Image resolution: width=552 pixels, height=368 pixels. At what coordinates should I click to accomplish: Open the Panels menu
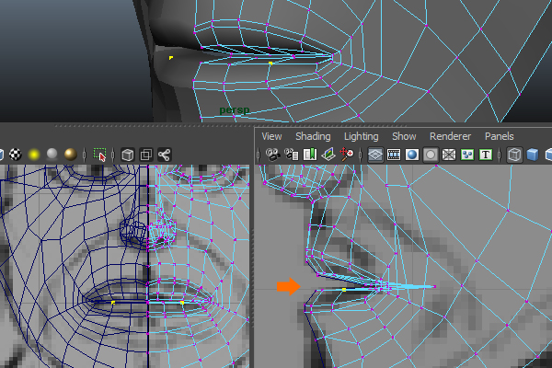pos(500,136)
